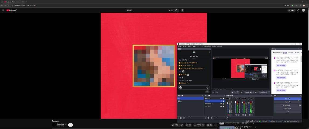Expand the window selection dropdown in OBS
Screen dimensions: 309x129
pyautogui.click(x=265, y=92)
